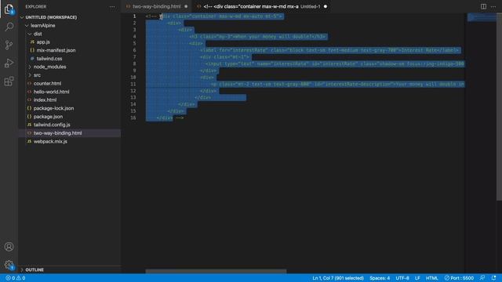This screenshot has width=502, height=282.
Task: Open the Extensions view icon
Action: click(x=9, y=81)
